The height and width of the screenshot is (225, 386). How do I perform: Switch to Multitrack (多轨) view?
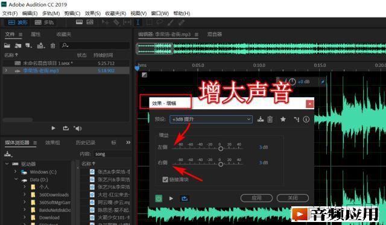44,22
